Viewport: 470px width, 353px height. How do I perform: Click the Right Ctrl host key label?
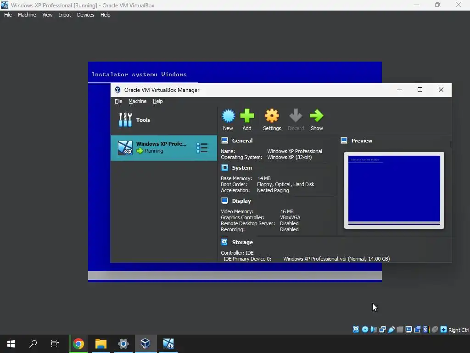click(x=459, y=330)
